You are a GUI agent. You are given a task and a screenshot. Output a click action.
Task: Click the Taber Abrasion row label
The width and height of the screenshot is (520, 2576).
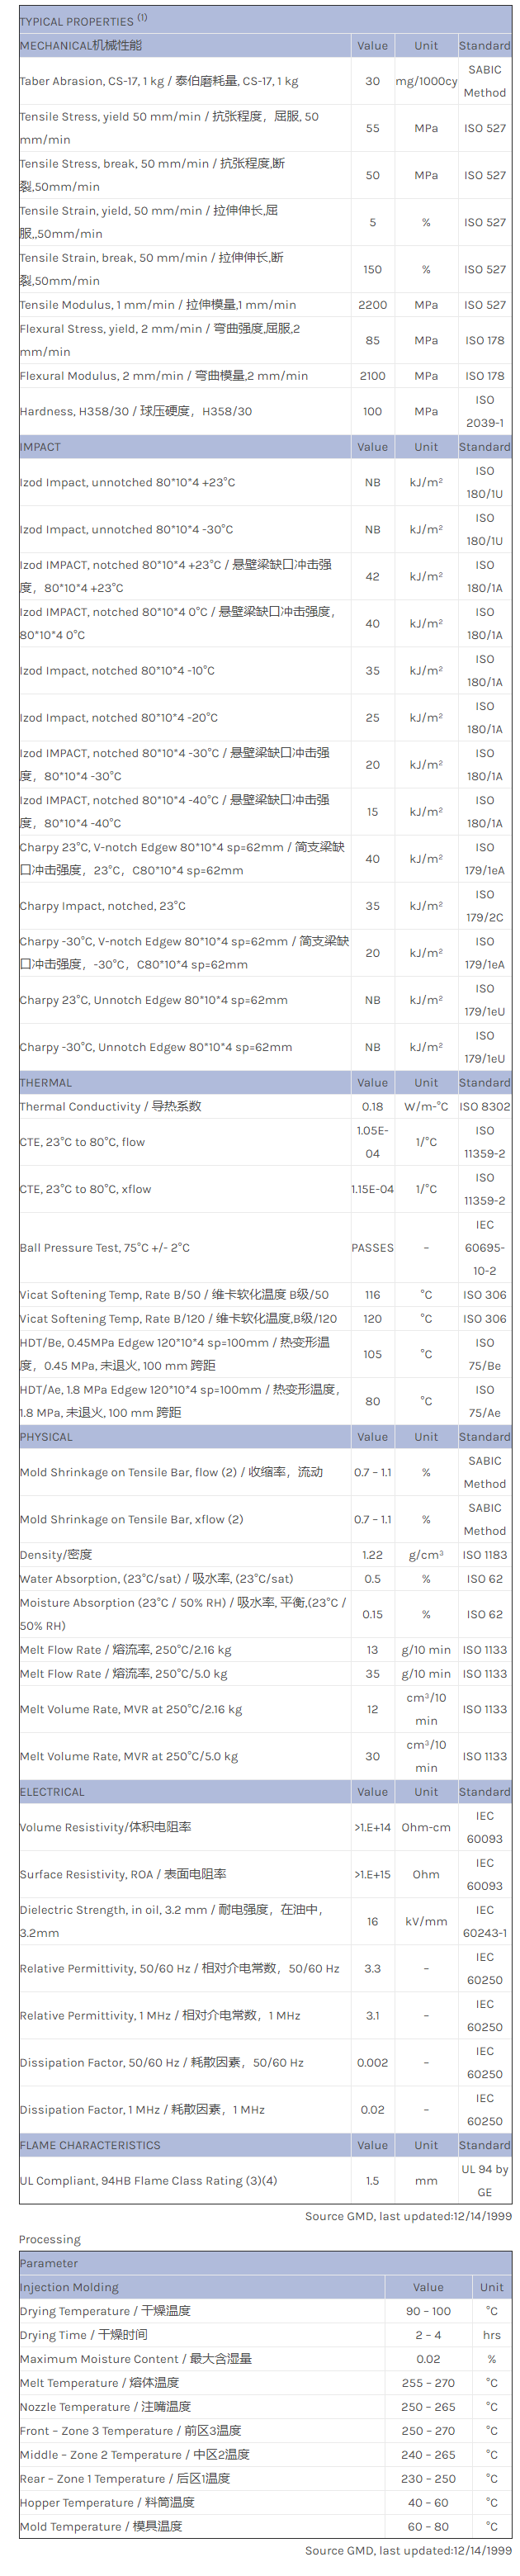point(159,81)
